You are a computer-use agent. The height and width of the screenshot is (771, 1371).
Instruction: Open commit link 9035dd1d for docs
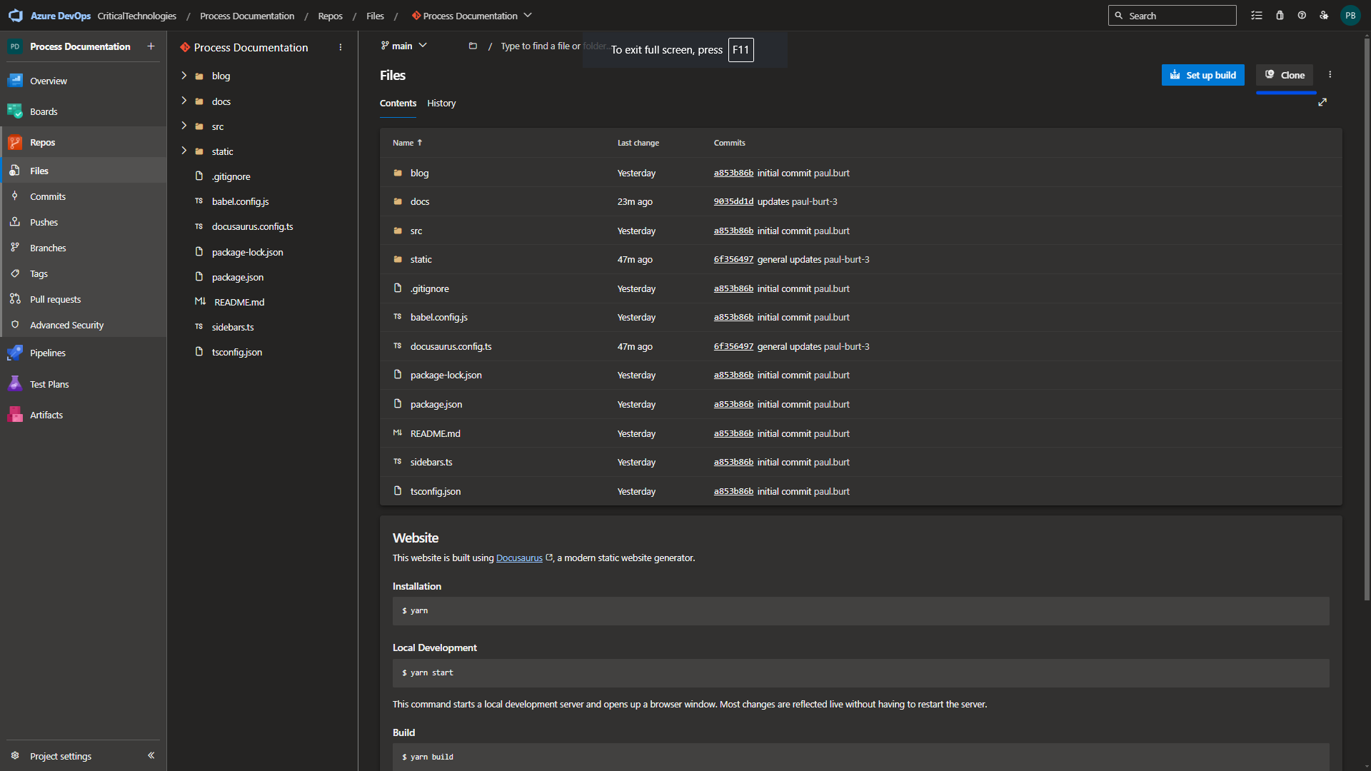[733, 202]
